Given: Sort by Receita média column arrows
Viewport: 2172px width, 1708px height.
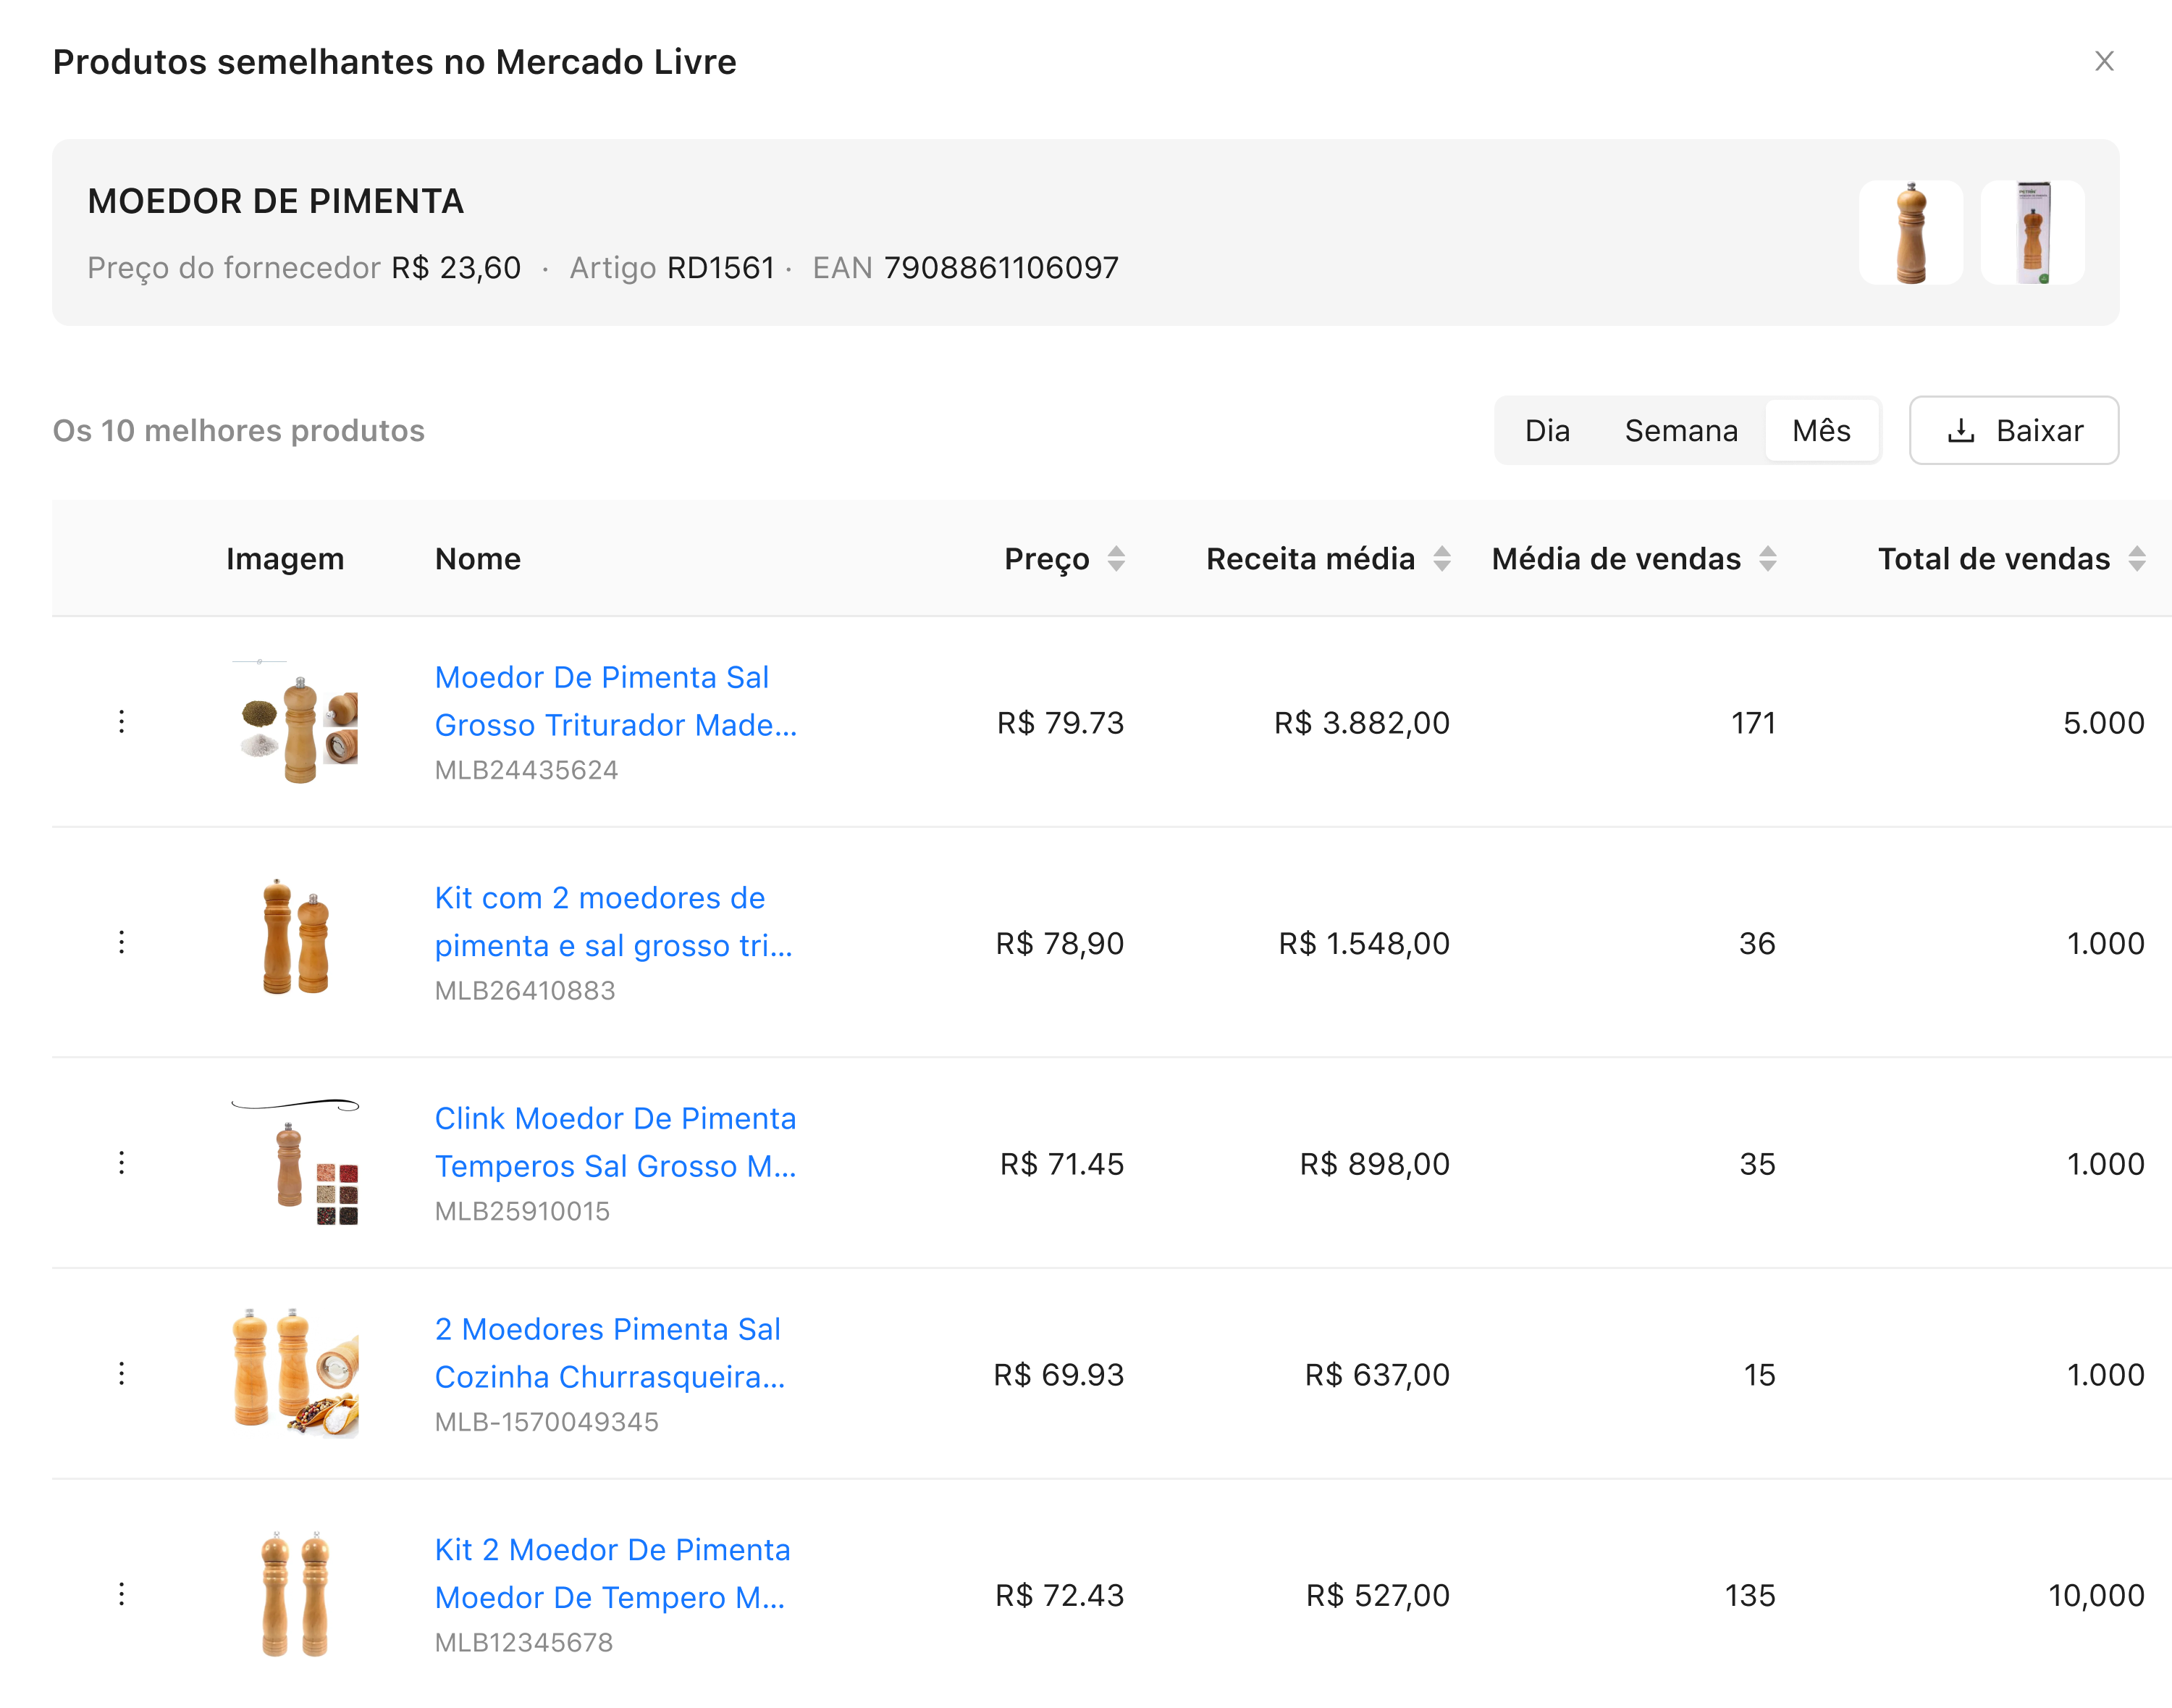Looking at the screenshot, I should click(x=1441, y=559).
